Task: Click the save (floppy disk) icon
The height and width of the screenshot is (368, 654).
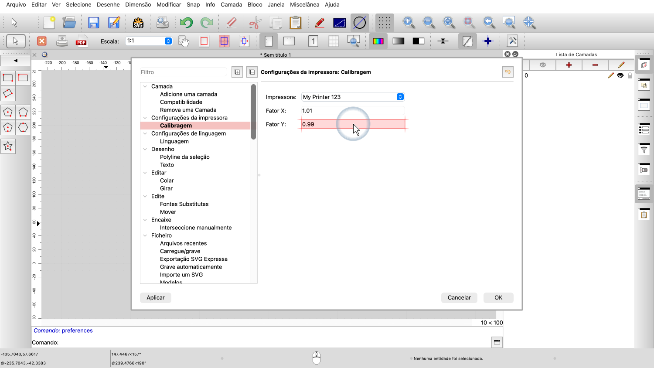Action: [x=93, y=22]
